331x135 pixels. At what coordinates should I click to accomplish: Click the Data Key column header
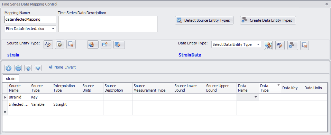[x=292, y=88]
